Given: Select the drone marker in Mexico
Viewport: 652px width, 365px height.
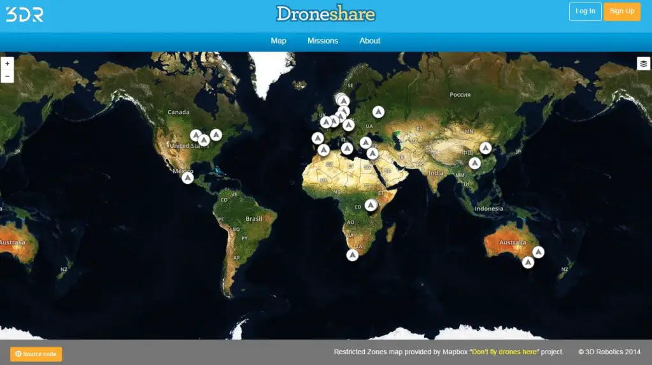Looking at the screenshot, I should coord(188,178).
